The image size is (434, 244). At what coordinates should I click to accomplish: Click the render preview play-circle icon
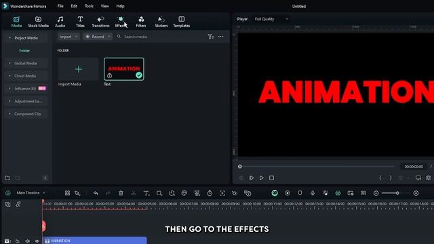click(288, 193)
